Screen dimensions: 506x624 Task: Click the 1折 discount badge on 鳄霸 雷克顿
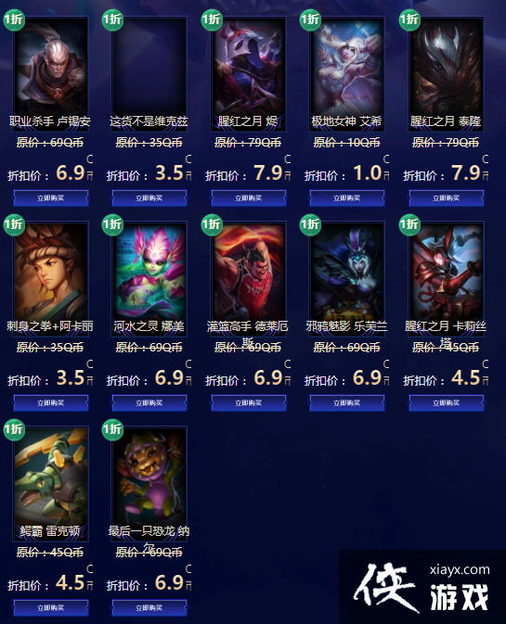14,429
